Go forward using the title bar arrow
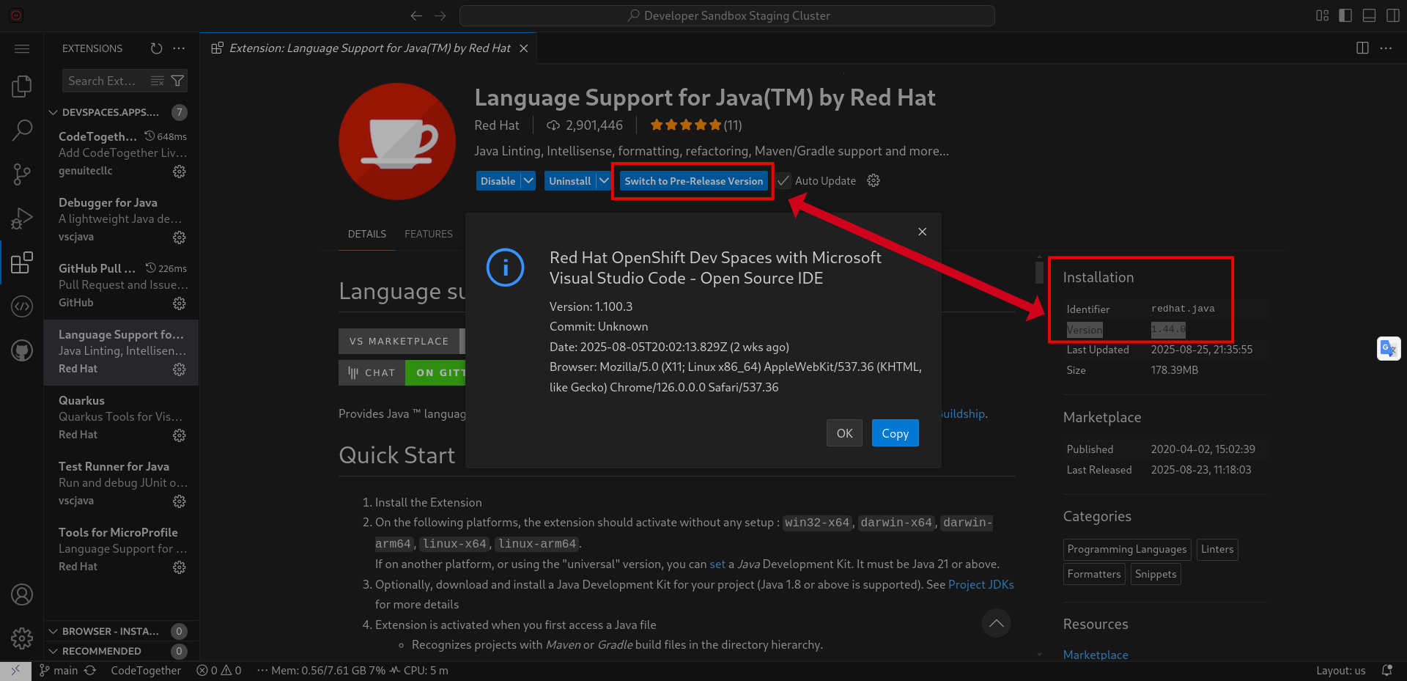This screenshot has width=1407, height=681. point(440,15)
